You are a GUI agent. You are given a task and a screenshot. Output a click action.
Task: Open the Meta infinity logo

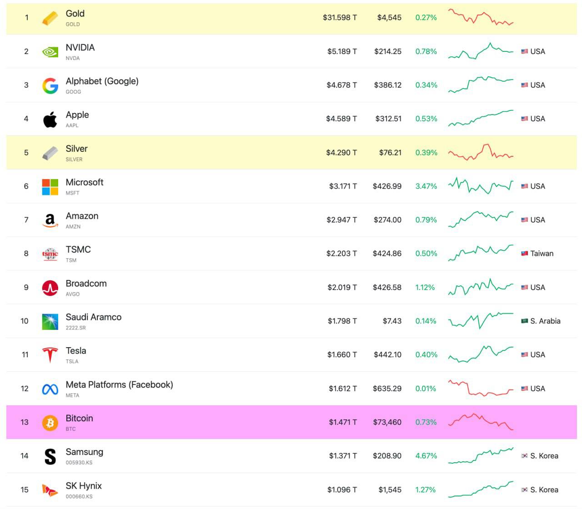pos(50,389)
